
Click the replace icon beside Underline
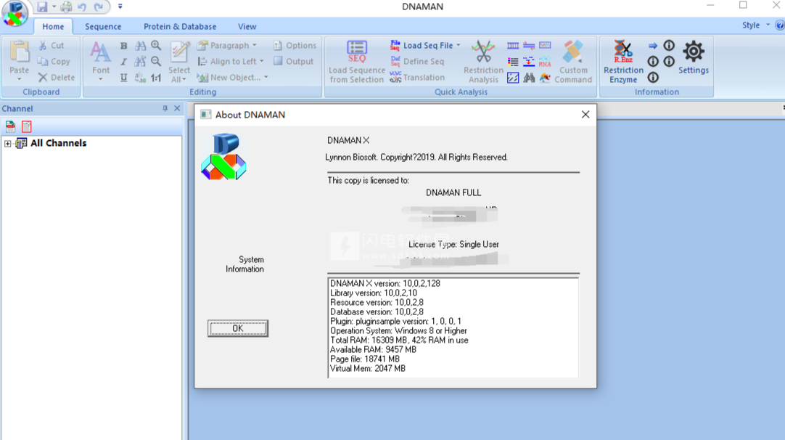click(140, 78)
